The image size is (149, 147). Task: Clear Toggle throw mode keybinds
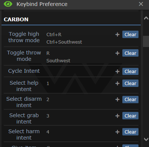click(130, 53)
